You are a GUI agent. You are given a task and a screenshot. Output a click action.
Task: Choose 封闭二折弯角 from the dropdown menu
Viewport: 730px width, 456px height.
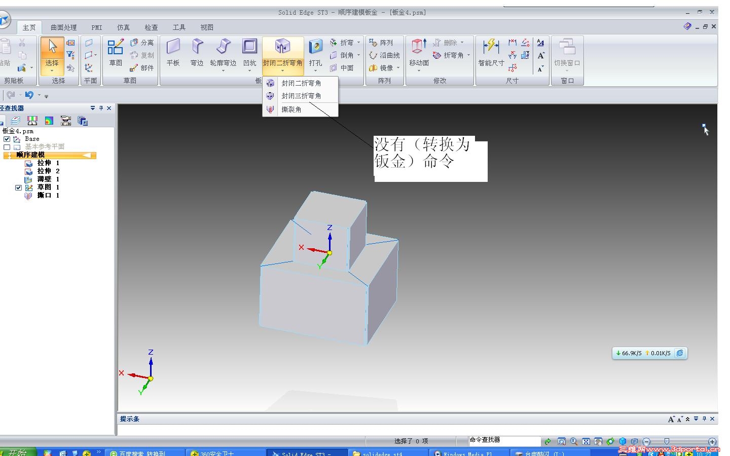pos(300,83)
